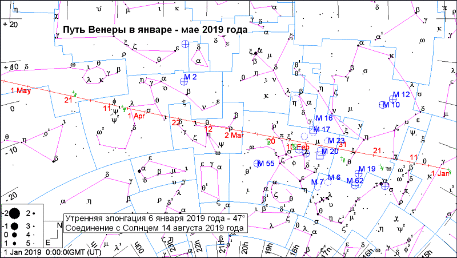Click the M 6 dotted circle symbol
457x258 pixels.
[x=328, y=182]
